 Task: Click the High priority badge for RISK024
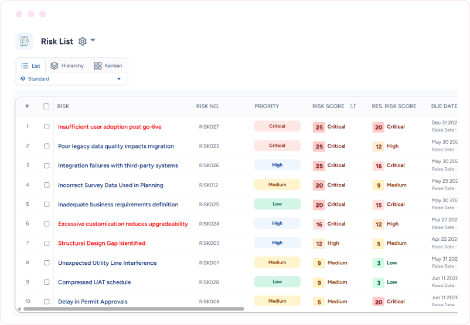tap(277, 223)
